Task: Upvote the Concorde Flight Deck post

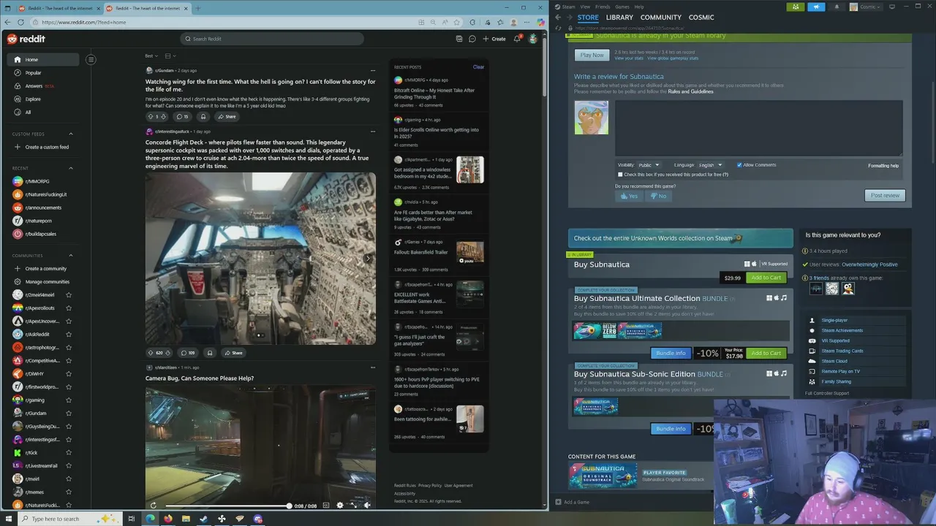Action: pyautogui.click(x=151, y=353)
